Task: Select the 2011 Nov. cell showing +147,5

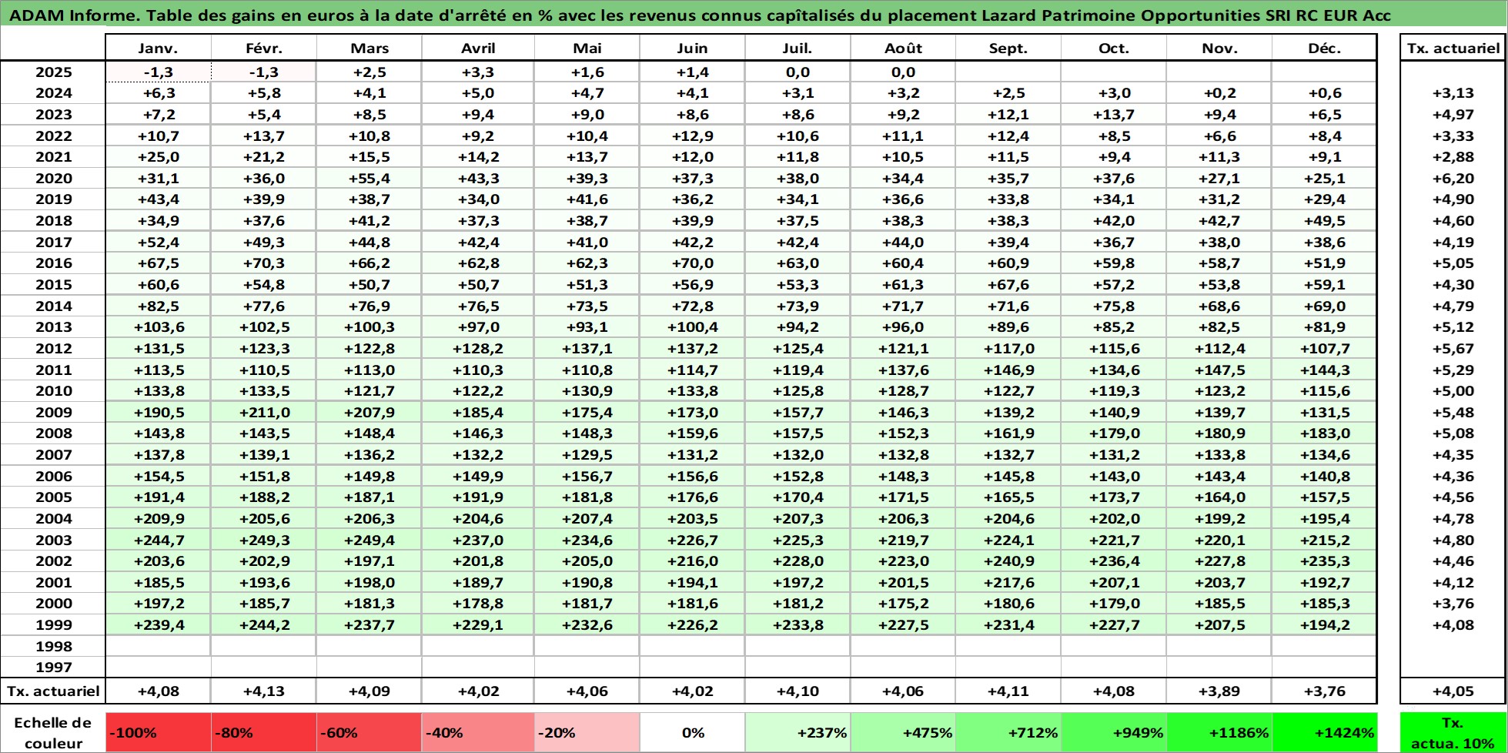Action: (1219, 370)
